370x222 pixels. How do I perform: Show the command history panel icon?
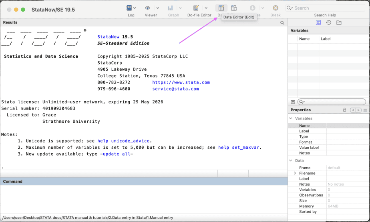tap(328, 23)
